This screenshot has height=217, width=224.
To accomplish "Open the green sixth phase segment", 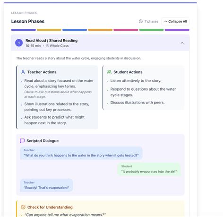I will (151, 30).
